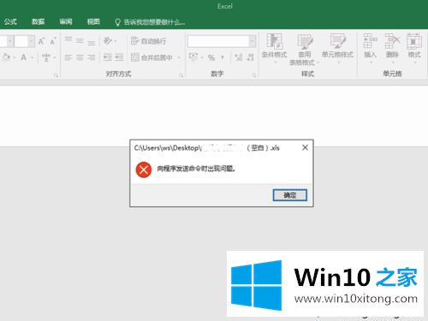Increase decimal places
Viewport: 428px width, 321px height.
click(239, 57)
